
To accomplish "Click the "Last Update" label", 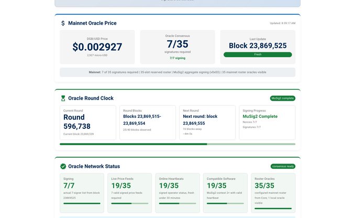I will pyautogui.click(x=258, y=39).
